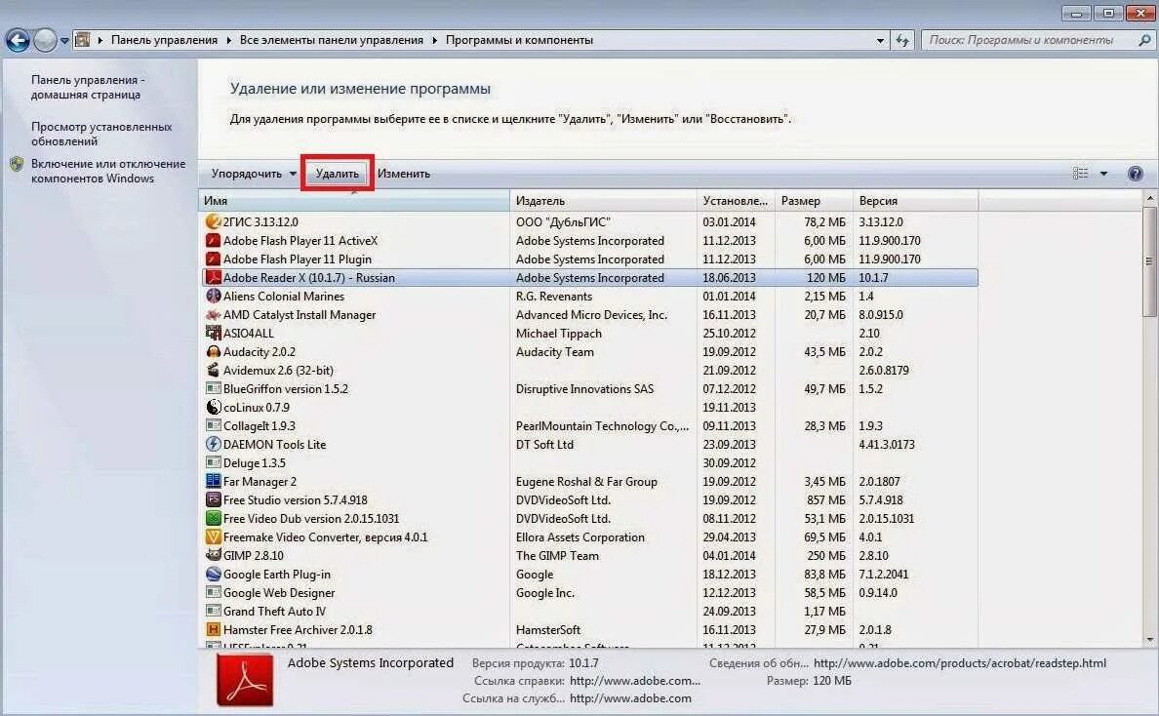Select Google Web Designer entry
This screenshot has width=1159, height=716.
[589, 593]
